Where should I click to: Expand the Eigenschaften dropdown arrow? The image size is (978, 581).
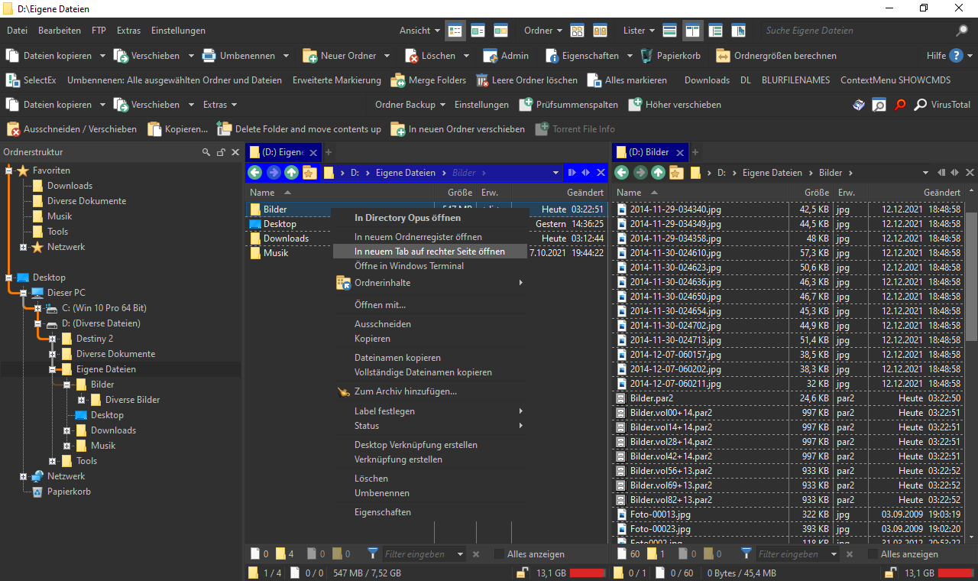629,56
